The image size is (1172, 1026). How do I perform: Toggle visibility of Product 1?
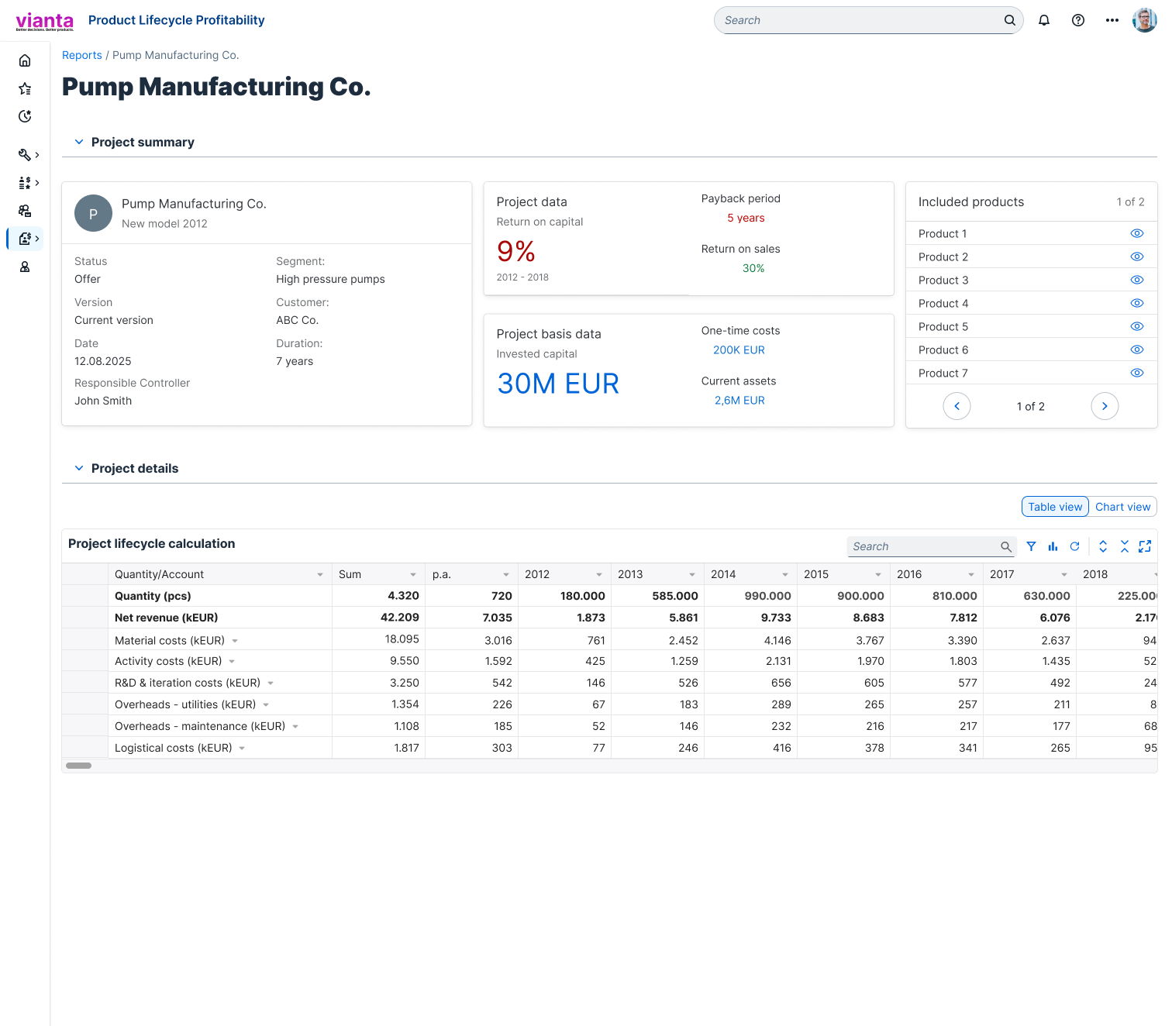(x=1136, y=233)
